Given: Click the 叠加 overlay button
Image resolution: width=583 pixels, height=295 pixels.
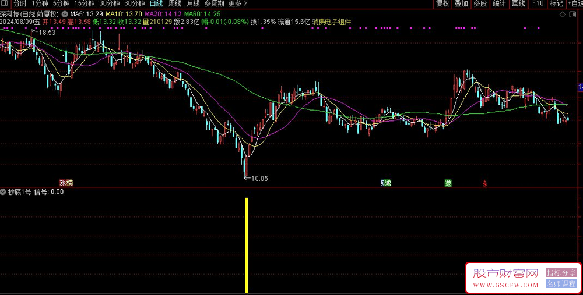Looking at the screenshot, I should pos(461,3).
